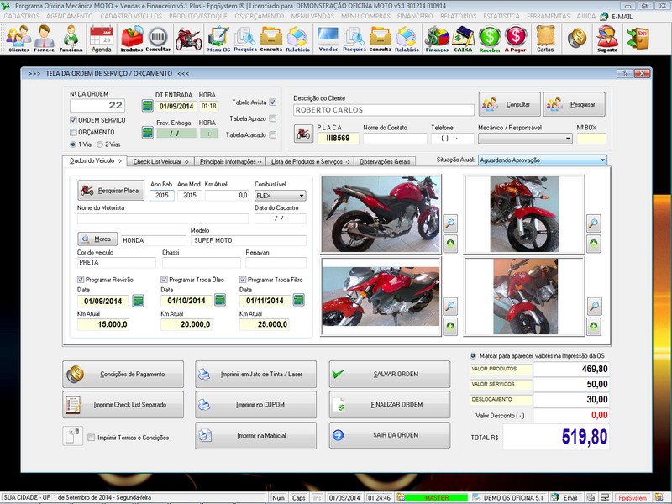Open the CAIXA cash register icon
672x504 pixels.
(463, 37)
